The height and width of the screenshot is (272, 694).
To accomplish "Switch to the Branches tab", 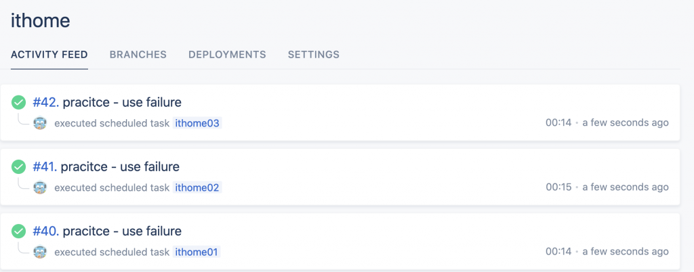I will pyautogui.click(x=138, y=54).
